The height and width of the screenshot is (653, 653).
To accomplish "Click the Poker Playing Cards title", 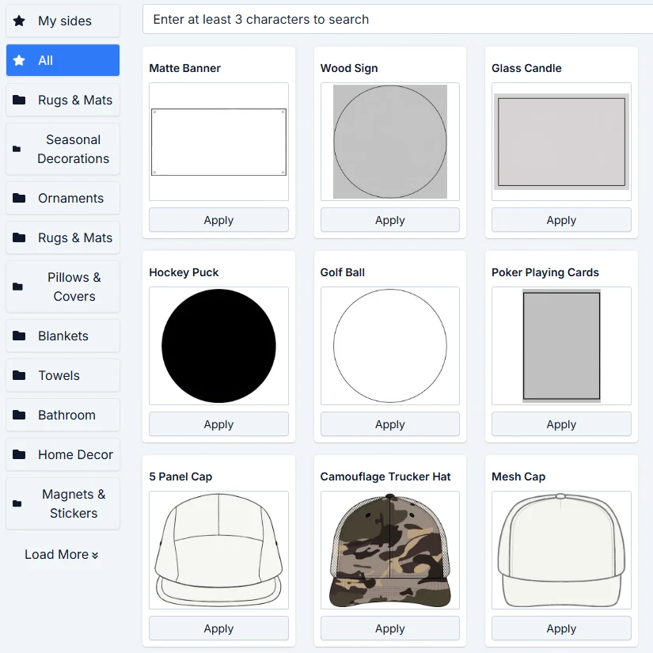I will (545, 272).
